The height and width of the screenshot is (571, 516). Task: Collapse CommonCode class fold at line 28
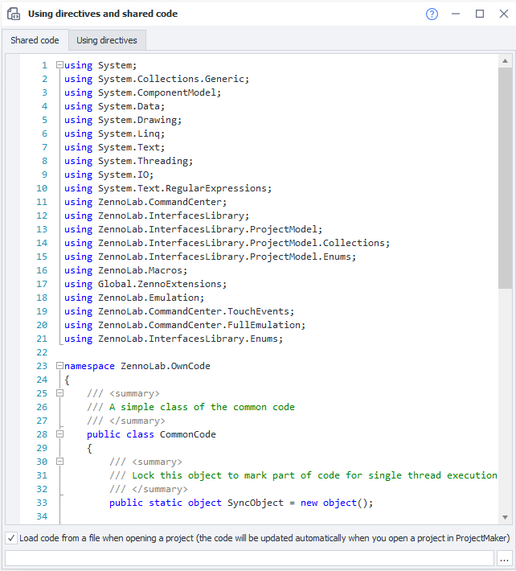pyautogui.click(x=59, y=434)
